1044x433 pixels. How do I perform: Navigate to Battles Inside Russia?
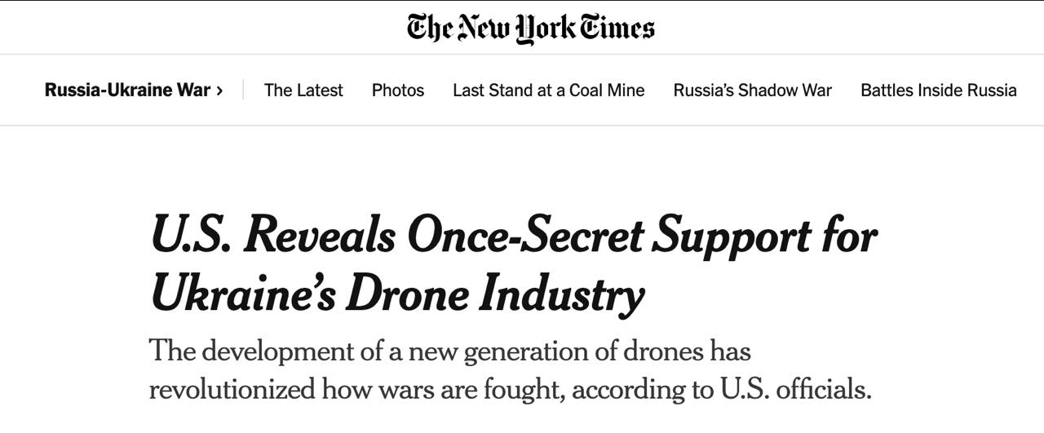(938, 91)
